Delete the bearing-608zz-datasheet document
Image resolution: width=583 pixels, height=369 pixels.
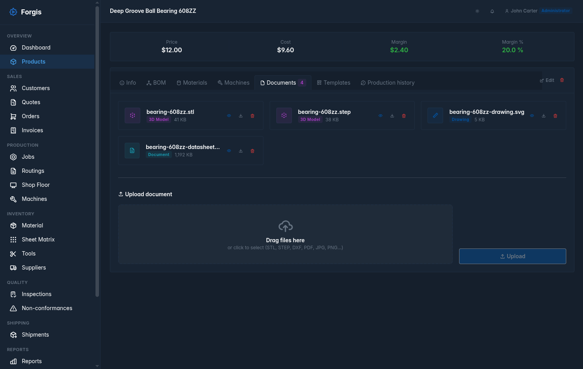tap(253, 151)
